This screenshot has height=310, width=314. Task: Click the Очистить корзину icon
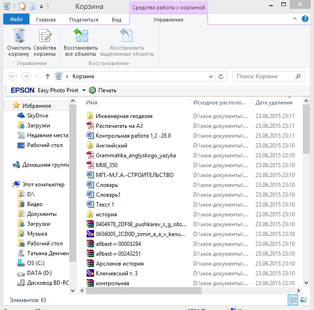tap(19, 37)
